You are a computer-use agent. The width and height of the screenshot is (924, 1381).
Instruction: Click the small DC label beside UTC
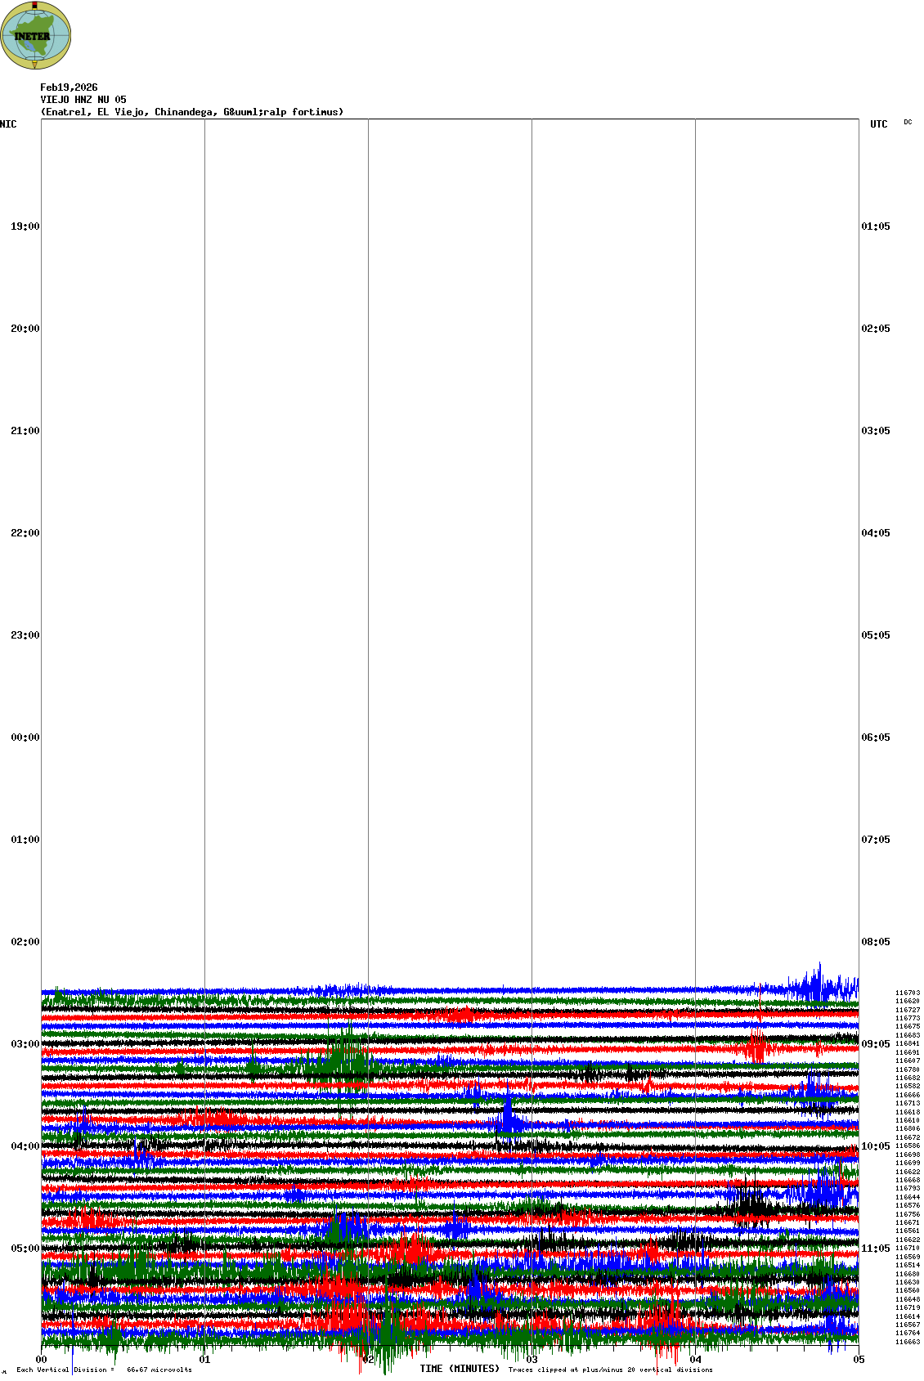[908, 122]
